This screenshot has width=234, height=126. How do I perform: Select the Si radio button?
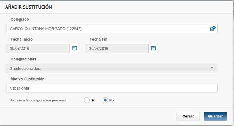point(87,100)
